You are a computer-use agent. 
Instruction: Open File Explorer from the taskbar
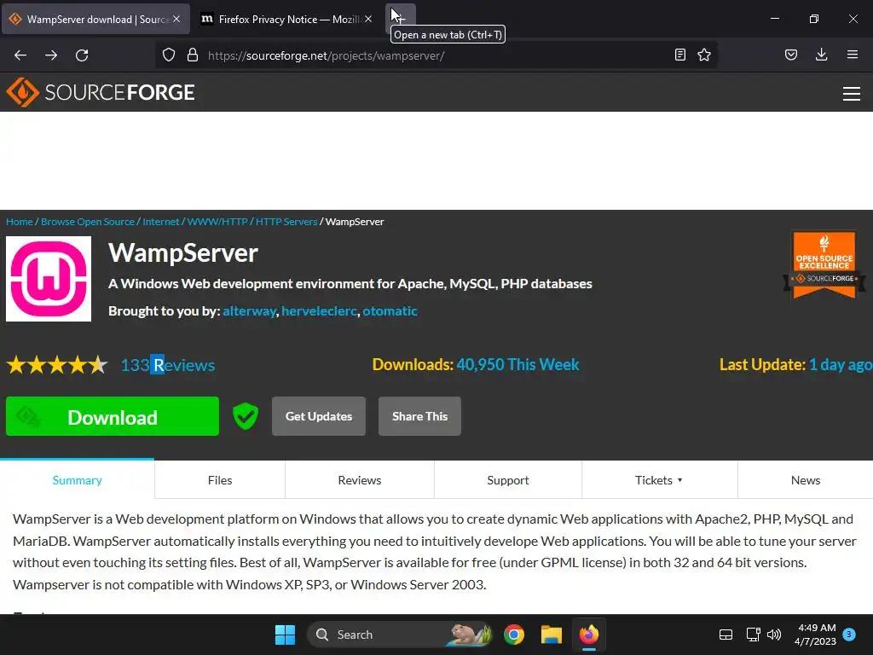[552, 635]
